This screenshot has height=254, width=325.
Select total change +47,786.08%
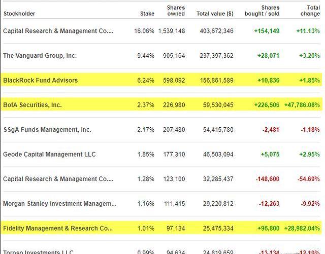[302, 105]
